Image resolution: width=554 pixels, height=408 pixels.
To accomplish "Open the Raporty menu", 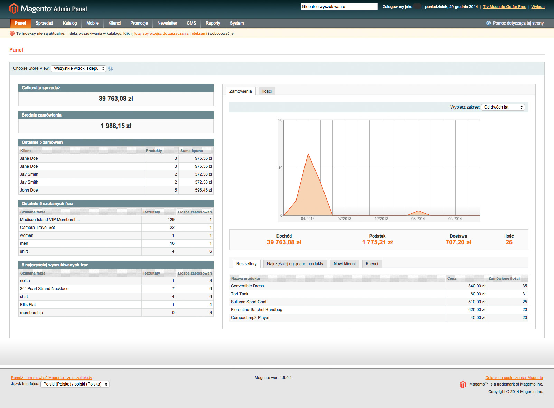I will [x=213, y=23].
